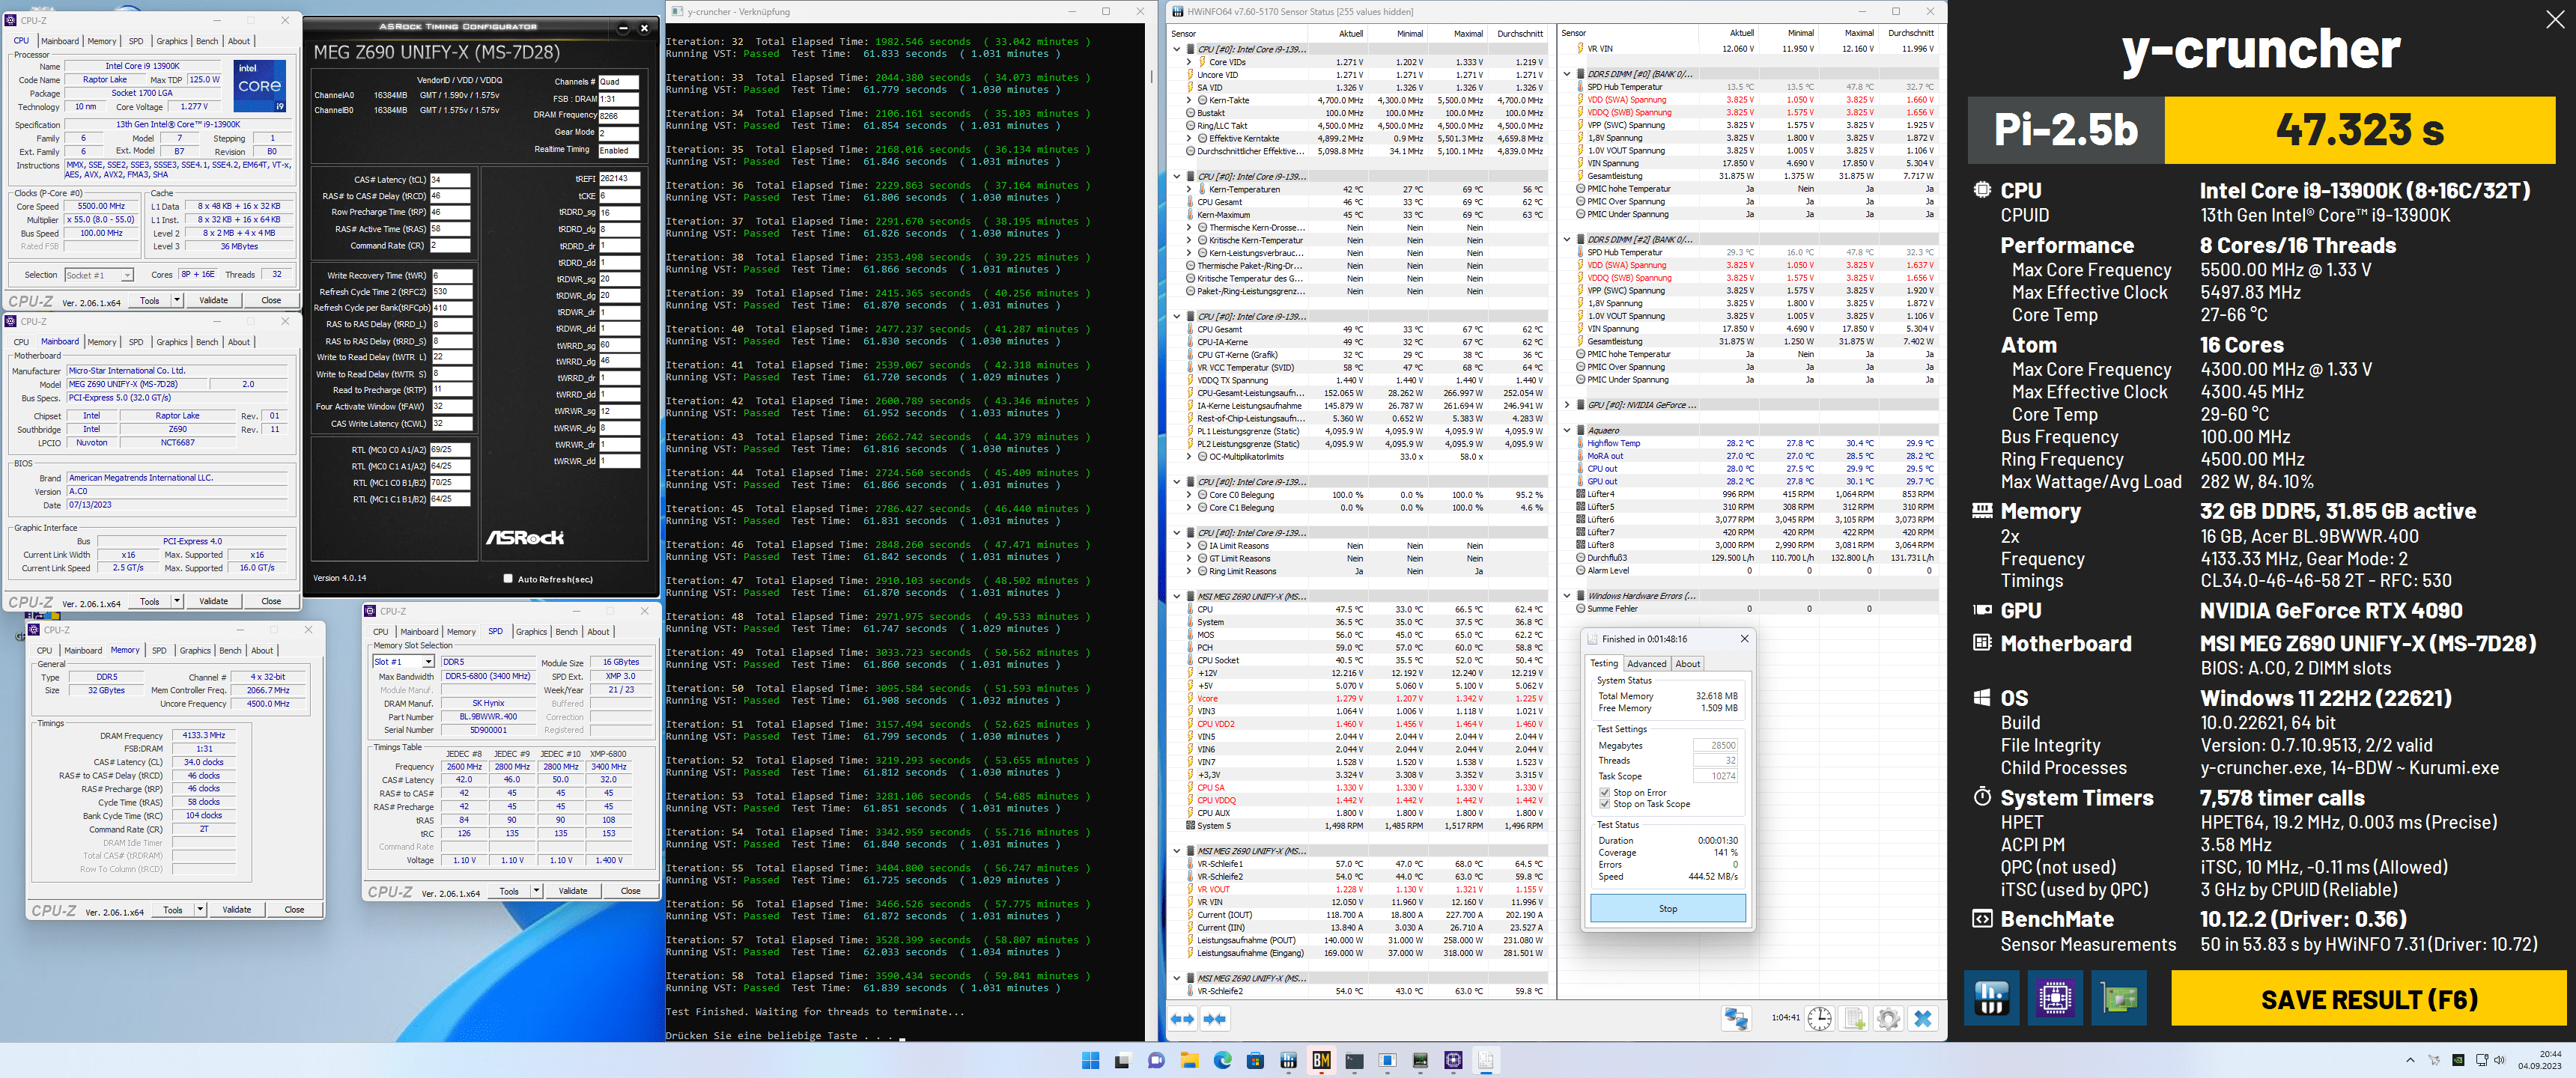The height and width of the screenshot is (1078, 2576).
Task: Toggle the Auto Refresh checkbox in Timing Configurator
Action: 508,579
